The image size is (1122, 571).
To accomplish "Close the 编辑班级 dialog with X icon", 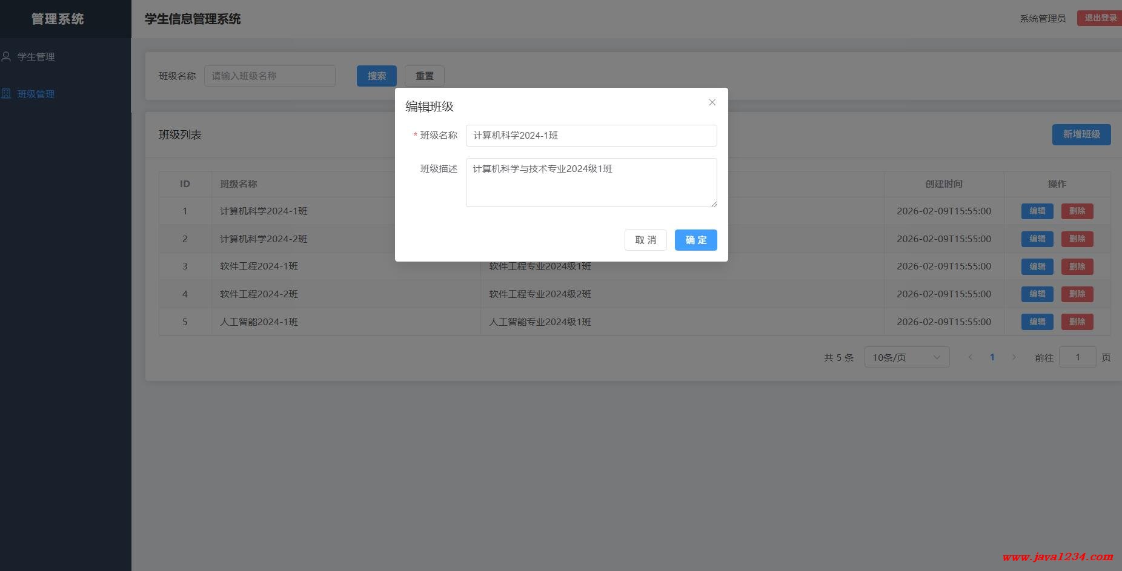I will coord(712,102).
